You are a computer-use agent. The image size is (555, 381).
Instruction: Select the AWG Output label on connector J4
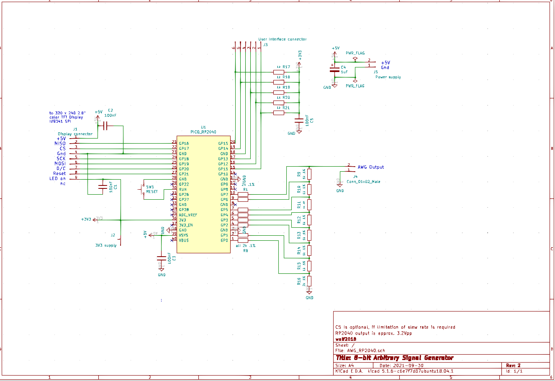tap(370, 167)
